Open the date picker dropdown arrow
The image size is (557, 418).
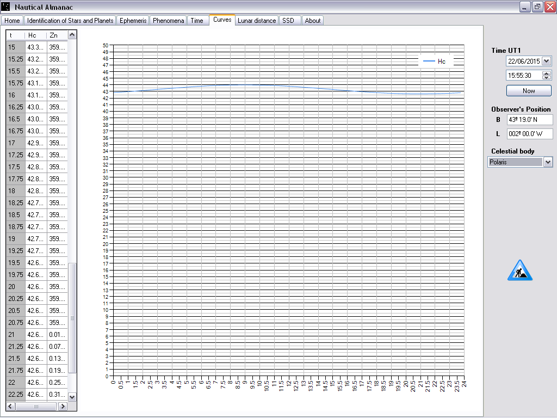click(x=547, y=62)
